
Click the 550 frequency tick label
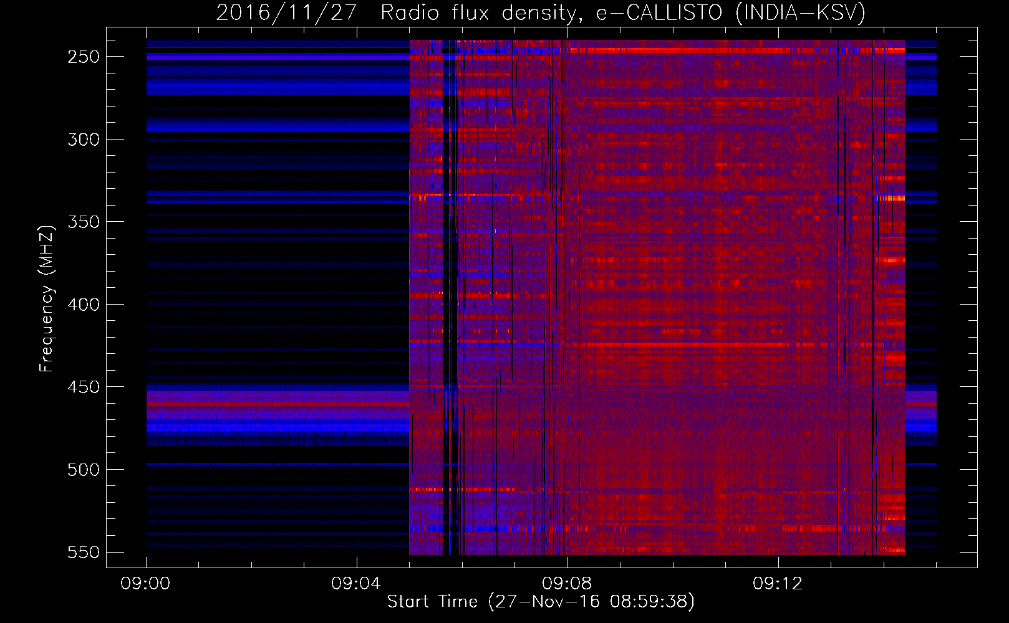tap(84, 553)
